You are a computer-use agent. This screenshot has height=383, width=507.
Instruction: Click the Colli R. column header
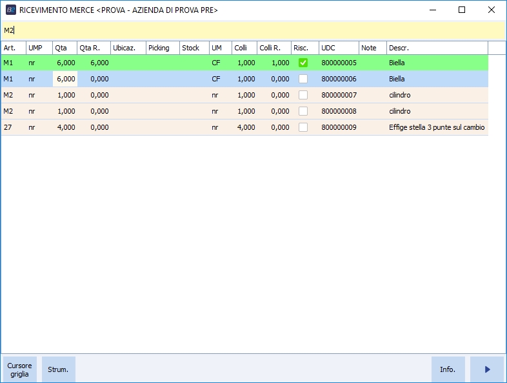click(x=274, y=48)
